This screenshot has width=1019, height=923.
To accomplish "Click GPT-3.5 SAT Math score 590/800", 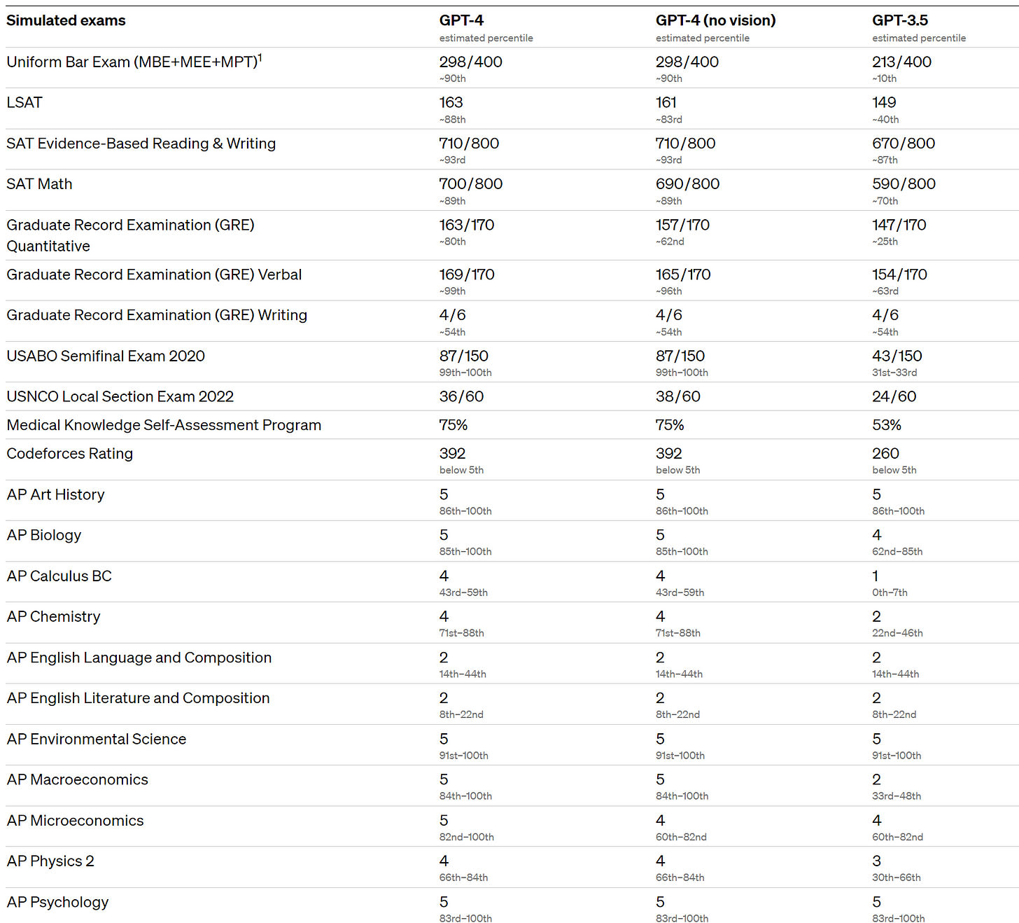I will pos(904,184).
